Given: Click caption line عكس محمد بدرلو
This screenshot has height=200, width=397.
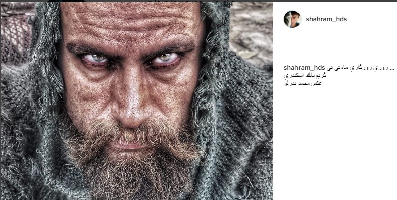Looking at the screenshot, I should tap(303, 83).
